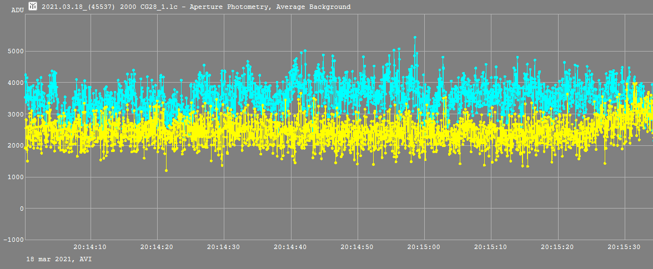Click the 20:14:20 time label
This screenshot has height=269, width=653.
coord(157,247)
